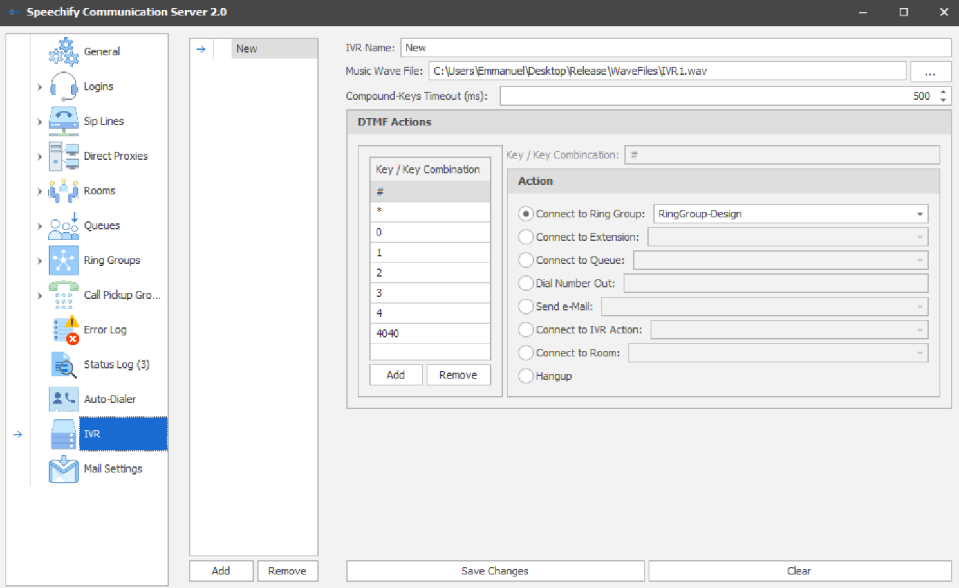Screen dimensions: 959x588
Task: Open the RingGroup-Design dropdown
Action: click(x=920, y=214)
